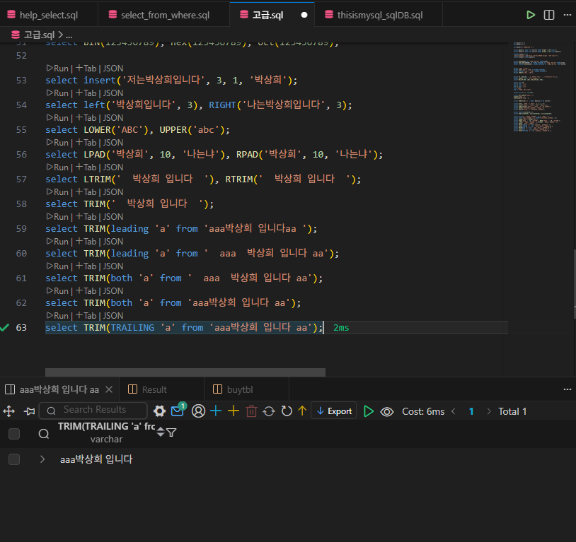This screenshot has height=542, width=576.
Task: Click the column search magnifier icon
Action: [44, 434]
